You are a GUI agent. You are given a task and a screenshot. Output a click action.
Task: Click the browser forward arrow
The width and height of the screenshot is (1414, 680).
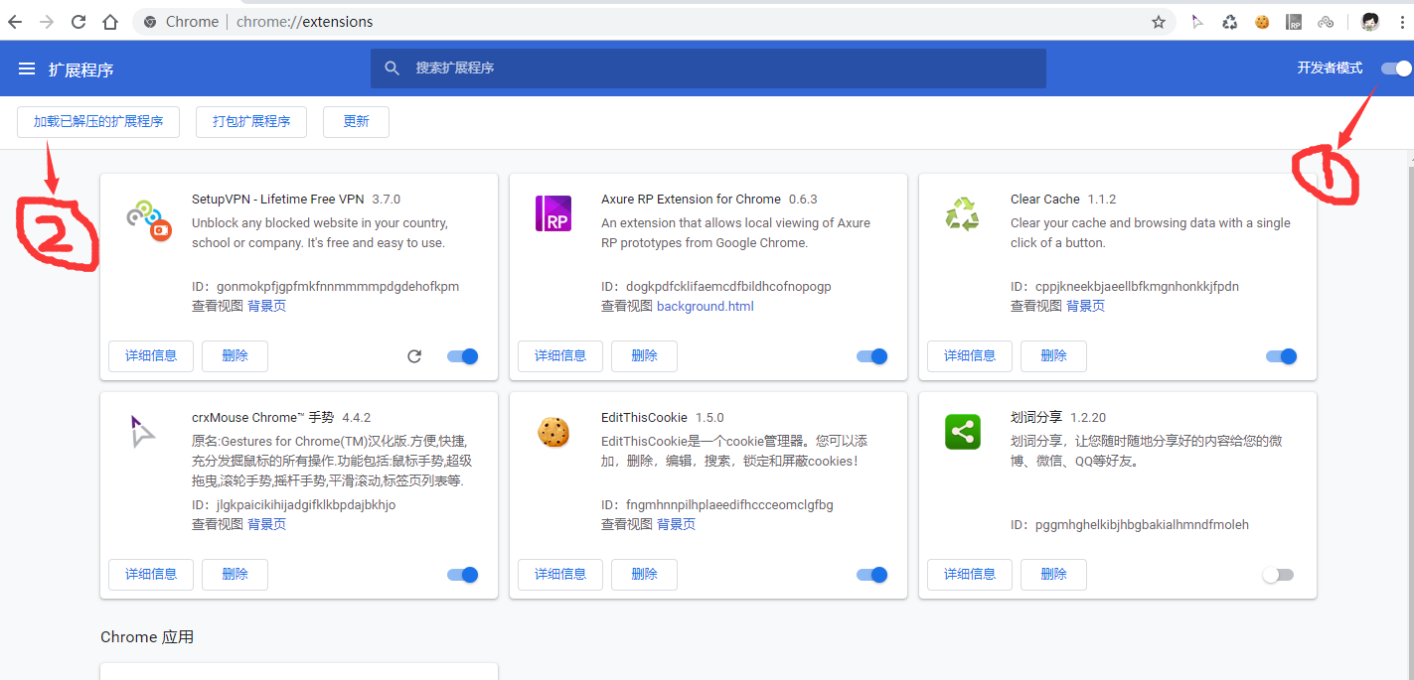pyautogui.click(x=47, y=22)
